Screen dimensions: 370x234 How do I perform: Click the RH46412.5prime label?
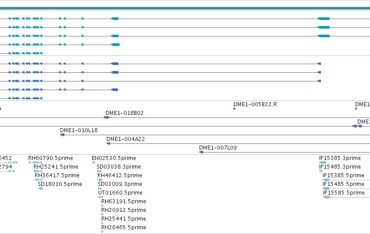point(120,175)
